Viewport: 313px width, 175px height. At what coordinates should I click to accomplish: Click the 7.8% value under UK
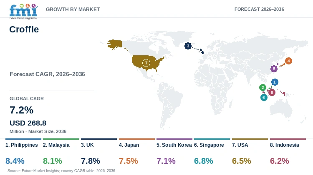(x=91, y=161)
